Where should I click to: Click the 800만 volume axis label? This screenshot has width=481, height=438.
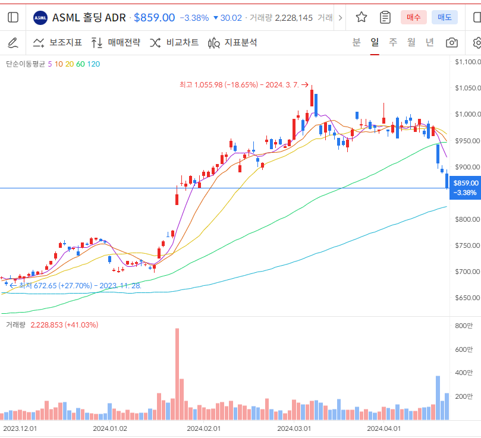pyautogui.click(x=464, y=326)
